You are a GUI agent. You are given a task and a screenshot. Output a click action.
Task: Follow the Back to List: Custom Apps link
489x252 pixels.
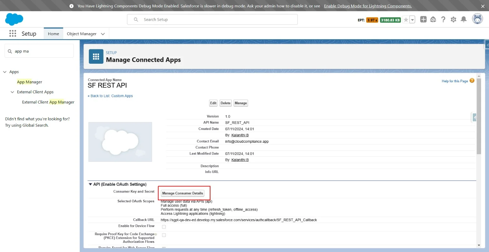(x=110, y=96)
